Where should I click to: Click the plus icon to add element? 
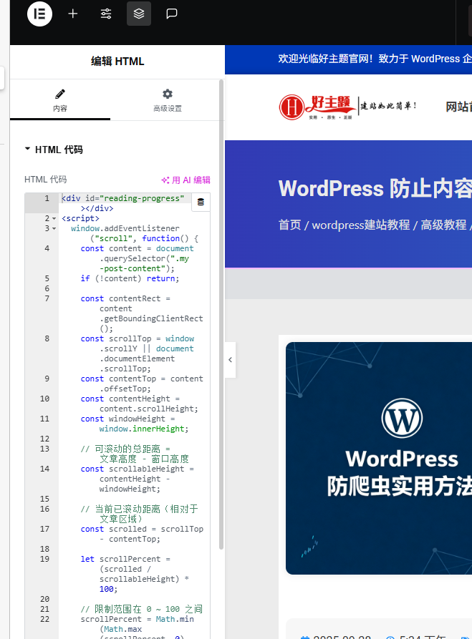(72, 14)
